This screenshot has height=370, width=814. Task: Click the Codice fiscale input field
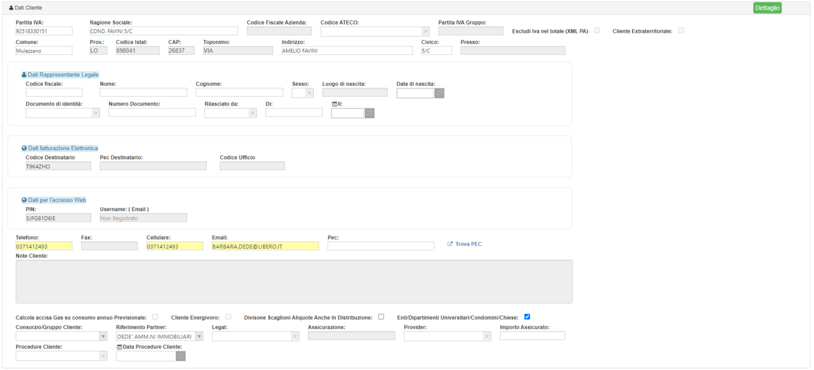click(54, 92)
